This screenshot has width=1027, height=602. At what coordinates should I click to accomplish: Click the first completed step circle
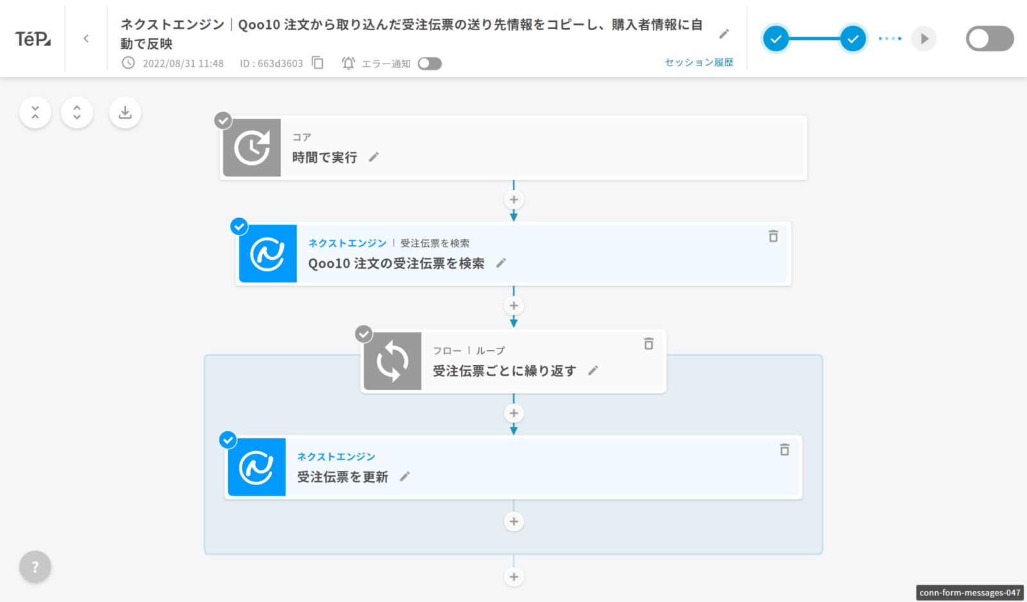coord(776,39)
